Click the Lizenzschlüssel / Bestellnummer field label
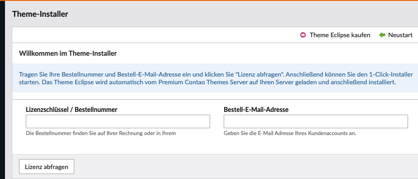 point(72,109)
